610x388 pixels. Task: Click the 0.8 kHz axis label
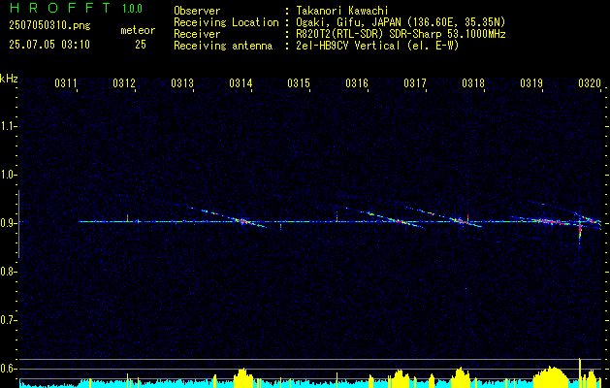tap(8, 272)
